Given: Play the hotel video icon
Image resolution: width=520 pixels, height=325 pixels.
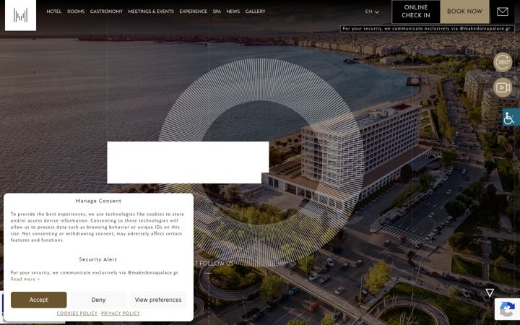Looking at the screenshot, I should click(x=503, y=87).
